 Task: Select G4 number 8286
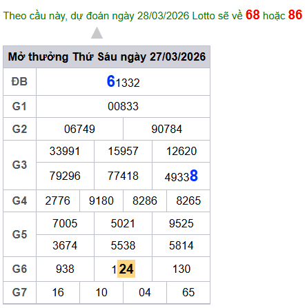[145, 201]
